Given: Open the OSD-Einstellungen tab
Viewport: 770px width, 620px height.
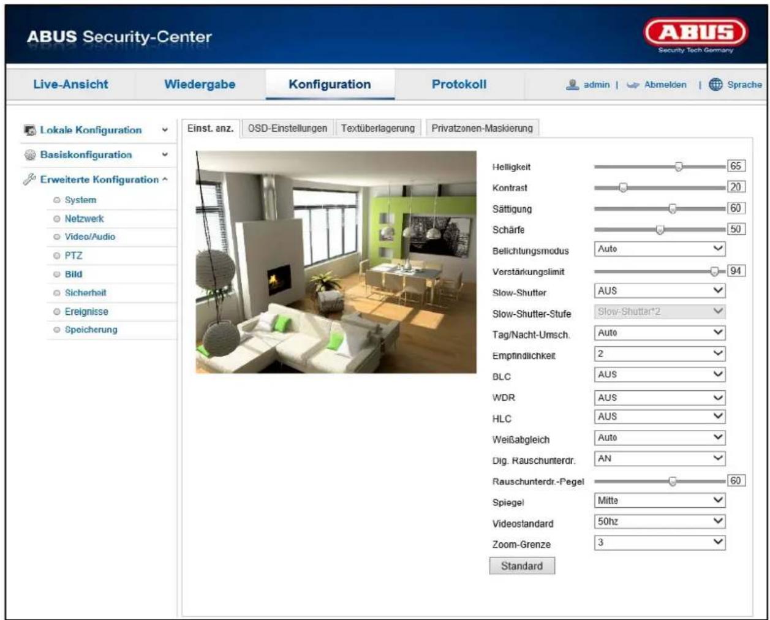Looking at the screenshot, I should pos(287,128).
